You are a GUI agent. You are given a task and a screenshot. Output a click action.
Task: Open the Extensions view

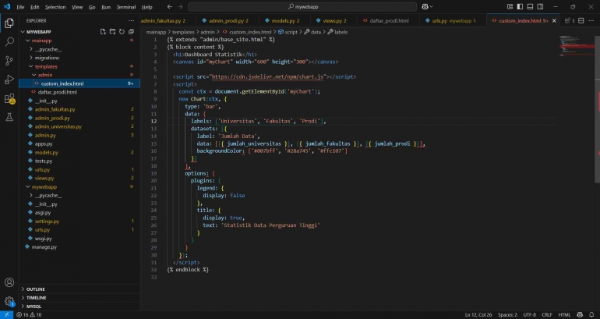(x=9, y=99)
